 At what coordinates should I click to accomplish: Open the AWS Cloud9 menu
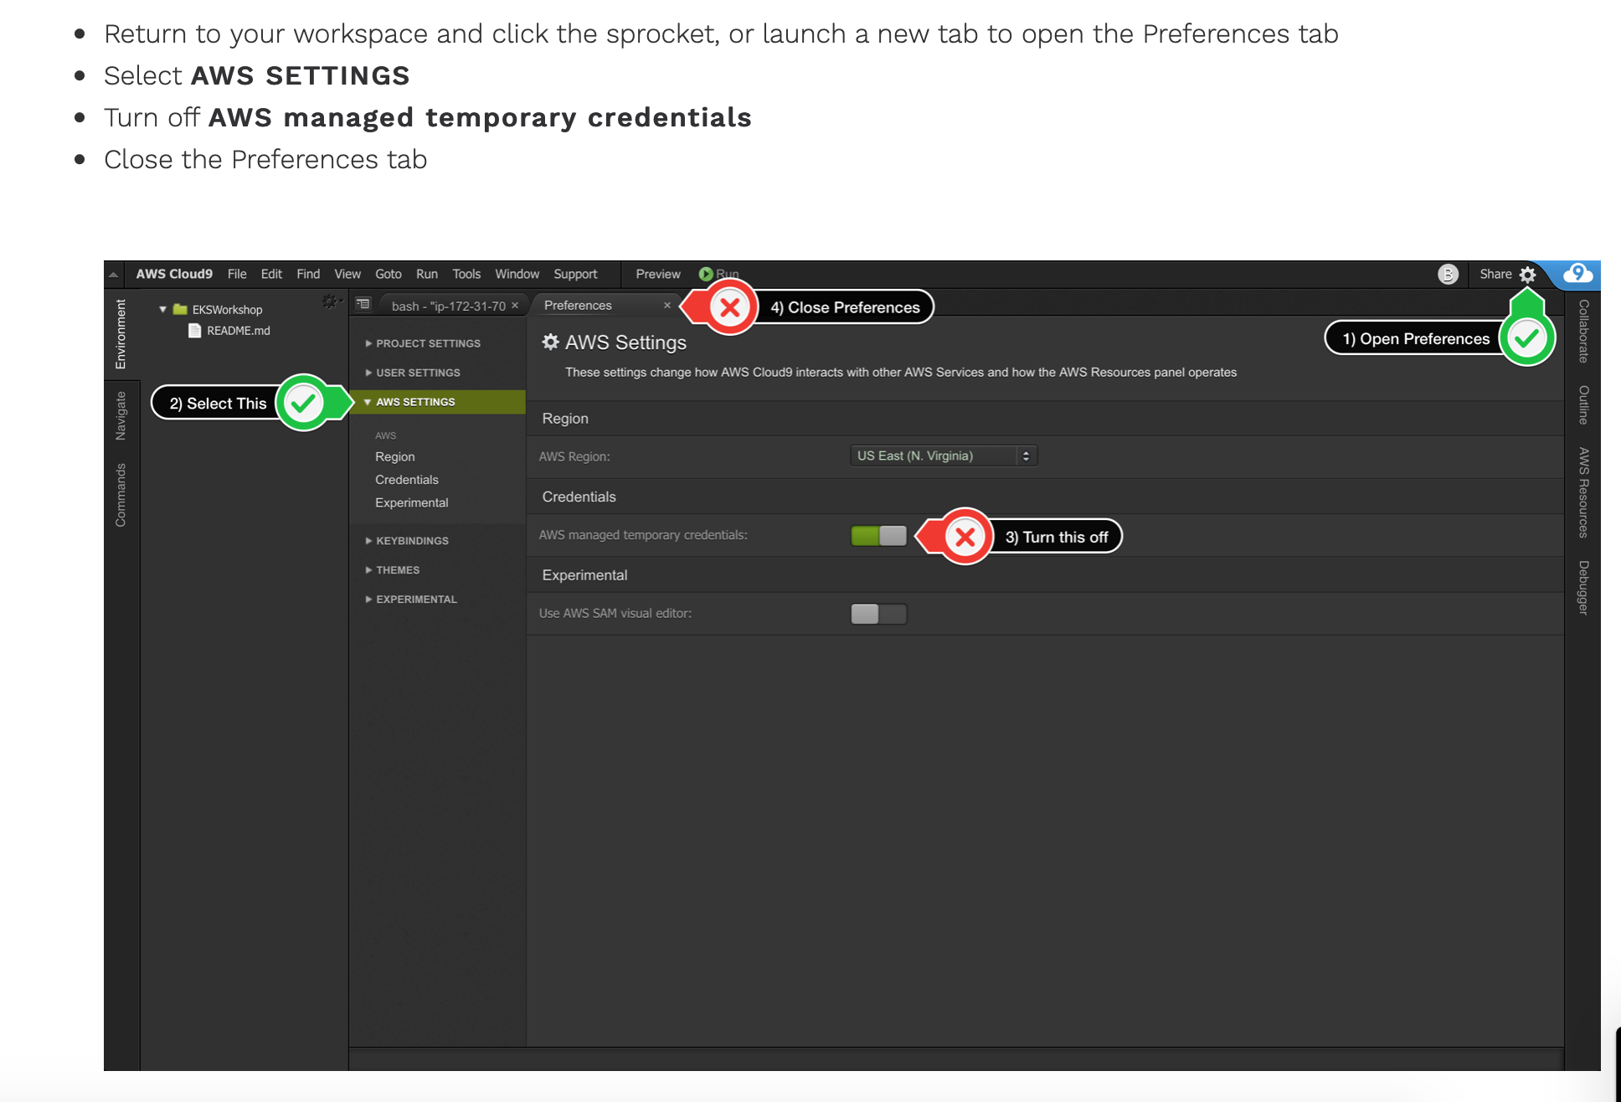174,274
